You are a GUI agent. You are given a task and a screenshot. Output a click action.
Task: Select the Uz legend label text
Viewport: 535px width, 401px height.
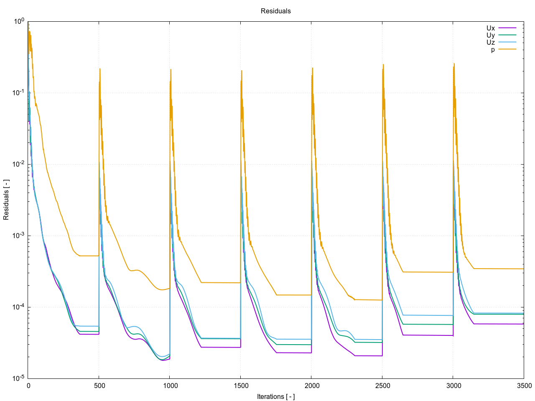490,43
